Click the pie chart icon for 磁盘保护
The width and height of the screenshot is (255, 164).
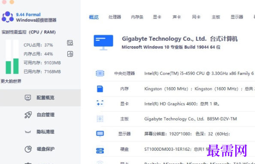[28, 149]
